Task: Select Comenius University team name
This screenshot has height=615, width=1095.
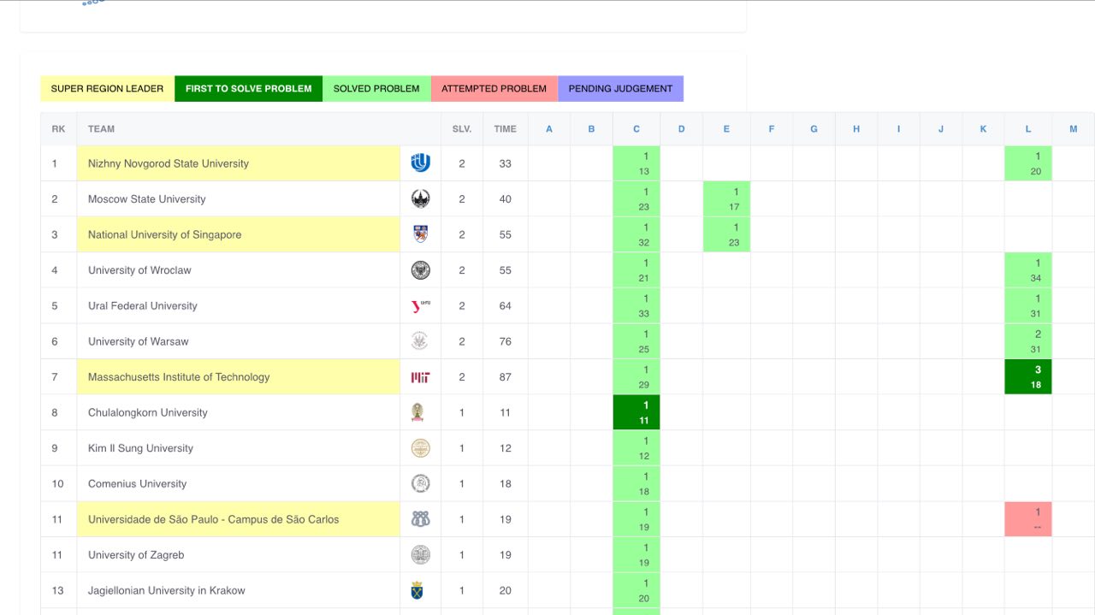Action: (x=137, y=483)
